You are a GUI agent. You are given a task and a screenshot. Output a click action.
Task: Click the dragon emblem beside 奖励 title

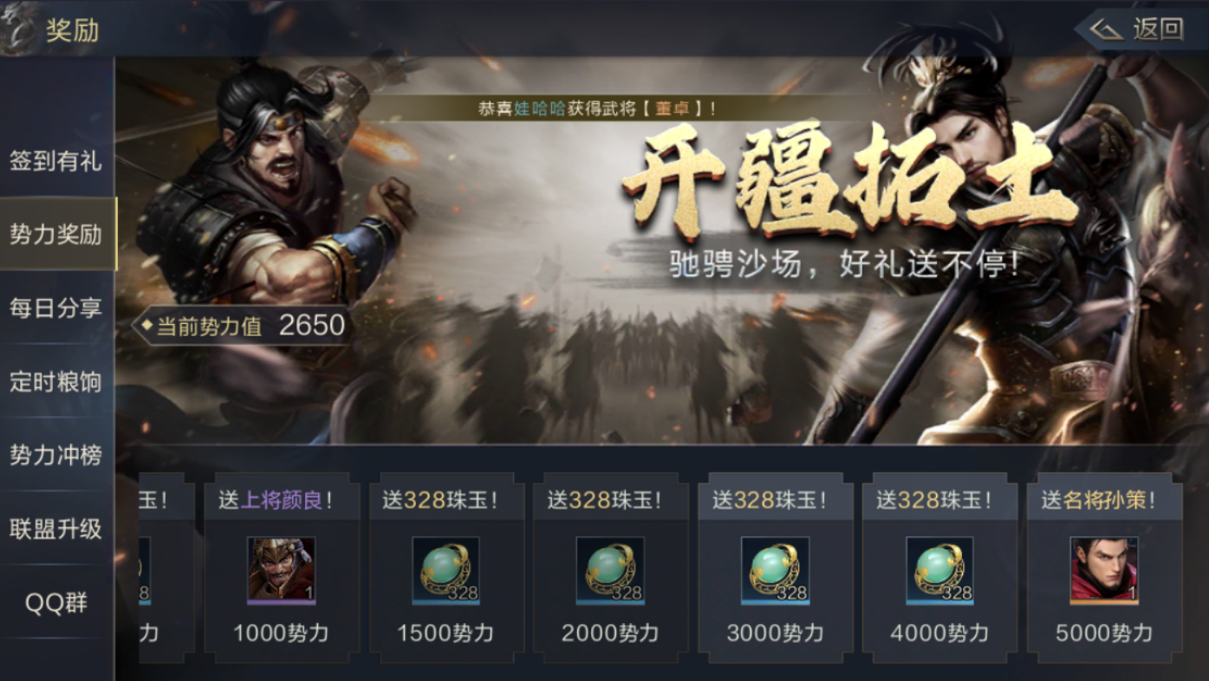pyautogui.click(x=19, y=29)
